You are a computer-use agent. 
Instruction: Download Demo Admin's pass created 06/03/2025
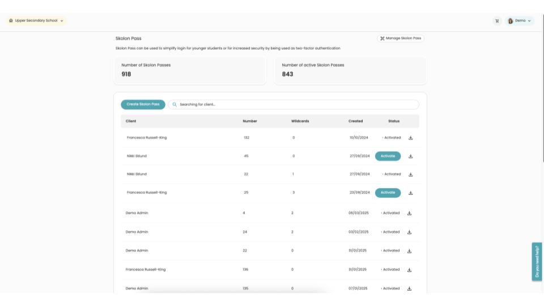click(410, 214)
